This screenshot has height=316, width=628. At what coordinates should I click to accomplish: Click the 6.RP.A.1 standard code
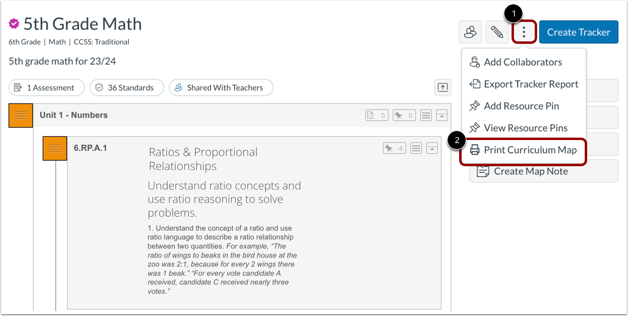90,148
